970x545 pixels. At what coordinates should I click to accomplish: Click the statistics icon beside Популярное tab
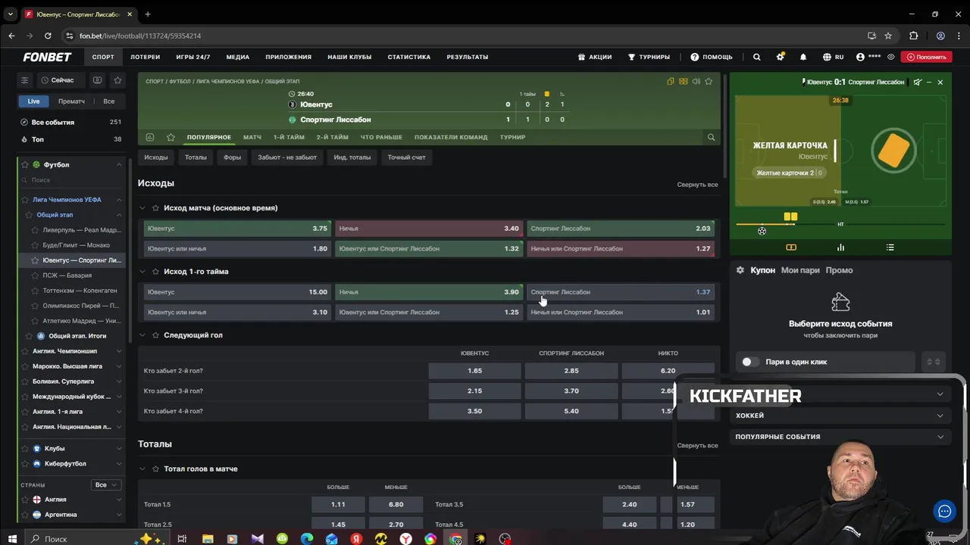(x=150, y=137)
